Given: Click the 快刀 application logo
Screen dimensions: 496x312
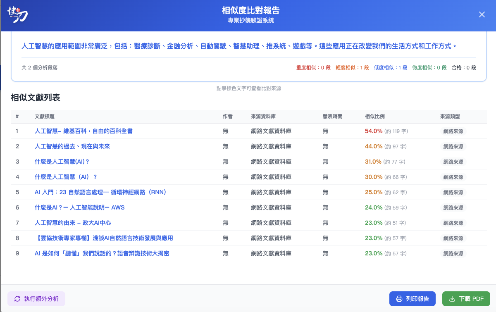Looking at the screenshot, I should 17,14.
